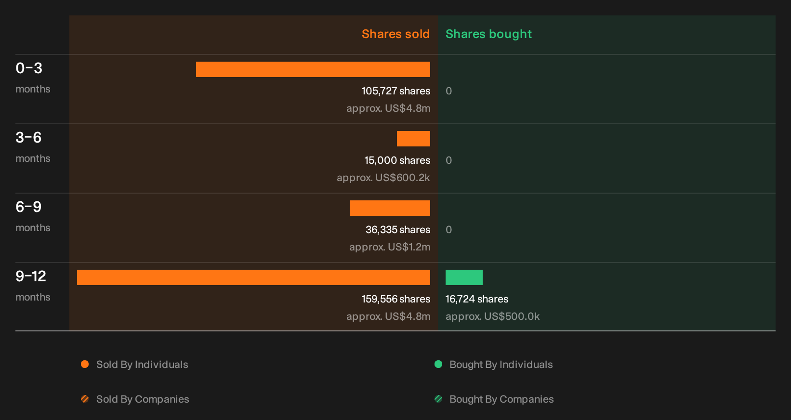The height and width of the screenshot is (420, 791).
Task: Click the 9-12 months green bought bar
Action: pyautogui.click(x=464, y=277)
